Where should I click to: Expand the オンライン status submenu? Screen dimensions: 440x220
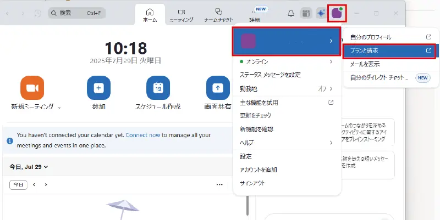[287, 61]
